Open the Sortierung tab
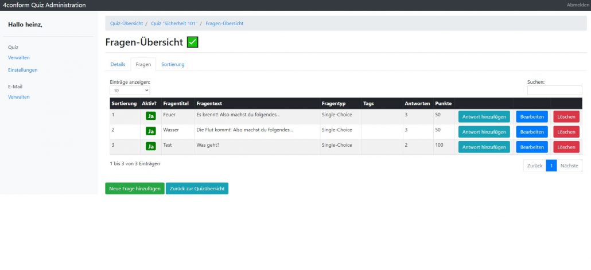This screenshot has height=270, width=591. click(x=173, y=65)
